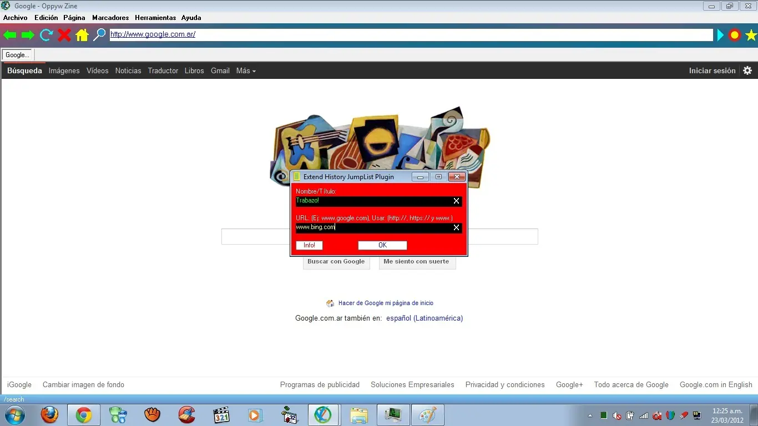Show hidden system tray icons

point(589,415)
